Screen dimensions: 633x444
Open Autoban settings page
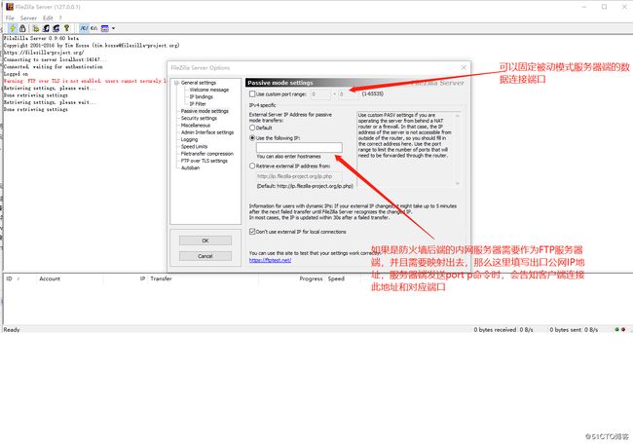click(x=190, y=167)
